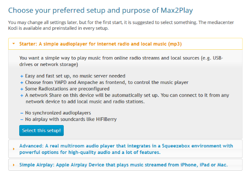
Task: Click the plus icon beside Easy and fast set up
Action: tap(22, 76)
